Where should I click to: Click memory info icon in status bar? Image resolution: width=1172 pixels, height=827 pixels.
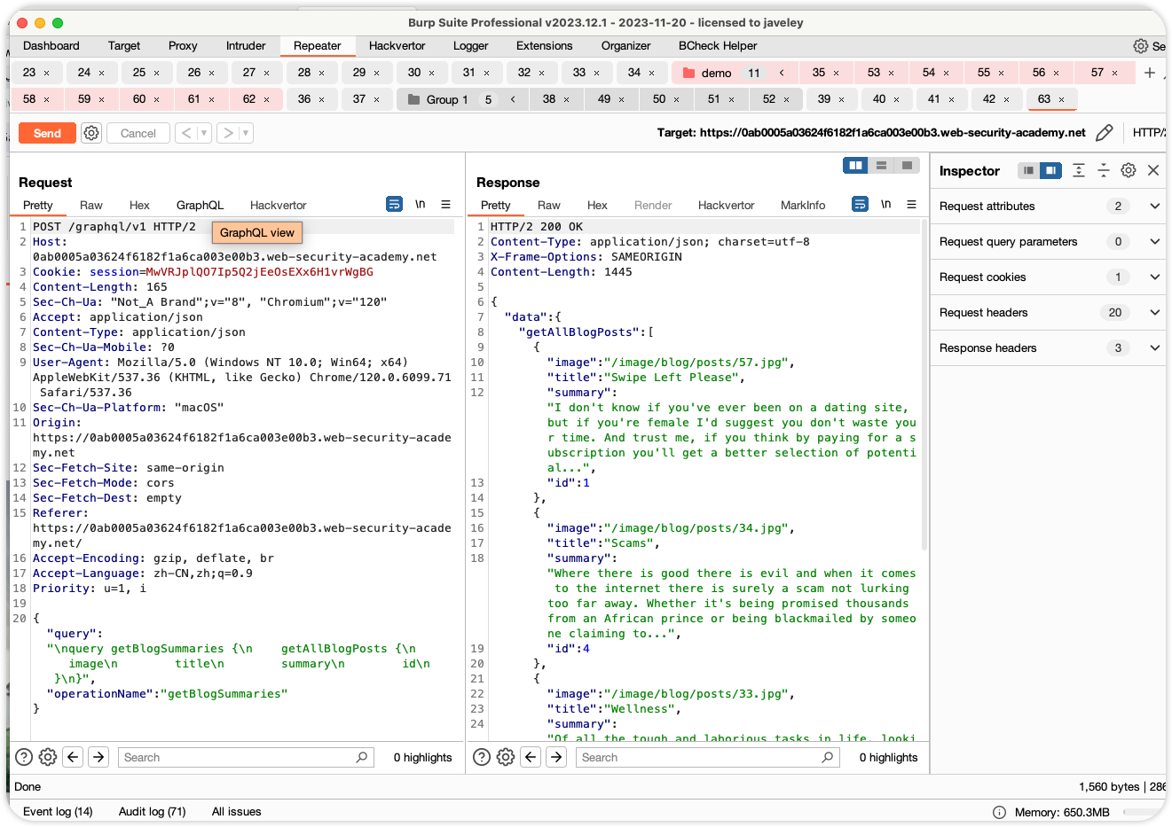[x=999, y=812]
